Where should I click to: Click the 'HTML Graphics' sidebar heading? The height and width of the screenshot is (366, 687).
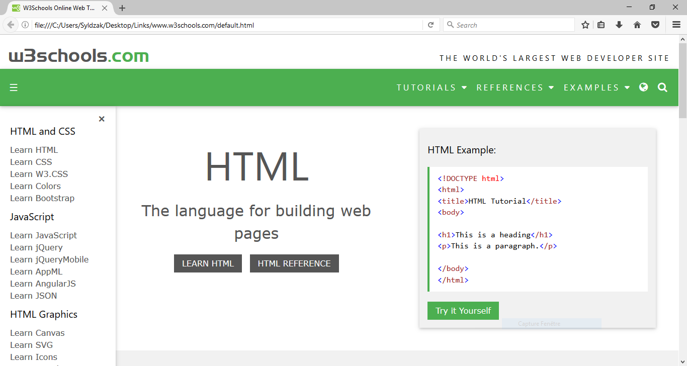pos(44,314)
